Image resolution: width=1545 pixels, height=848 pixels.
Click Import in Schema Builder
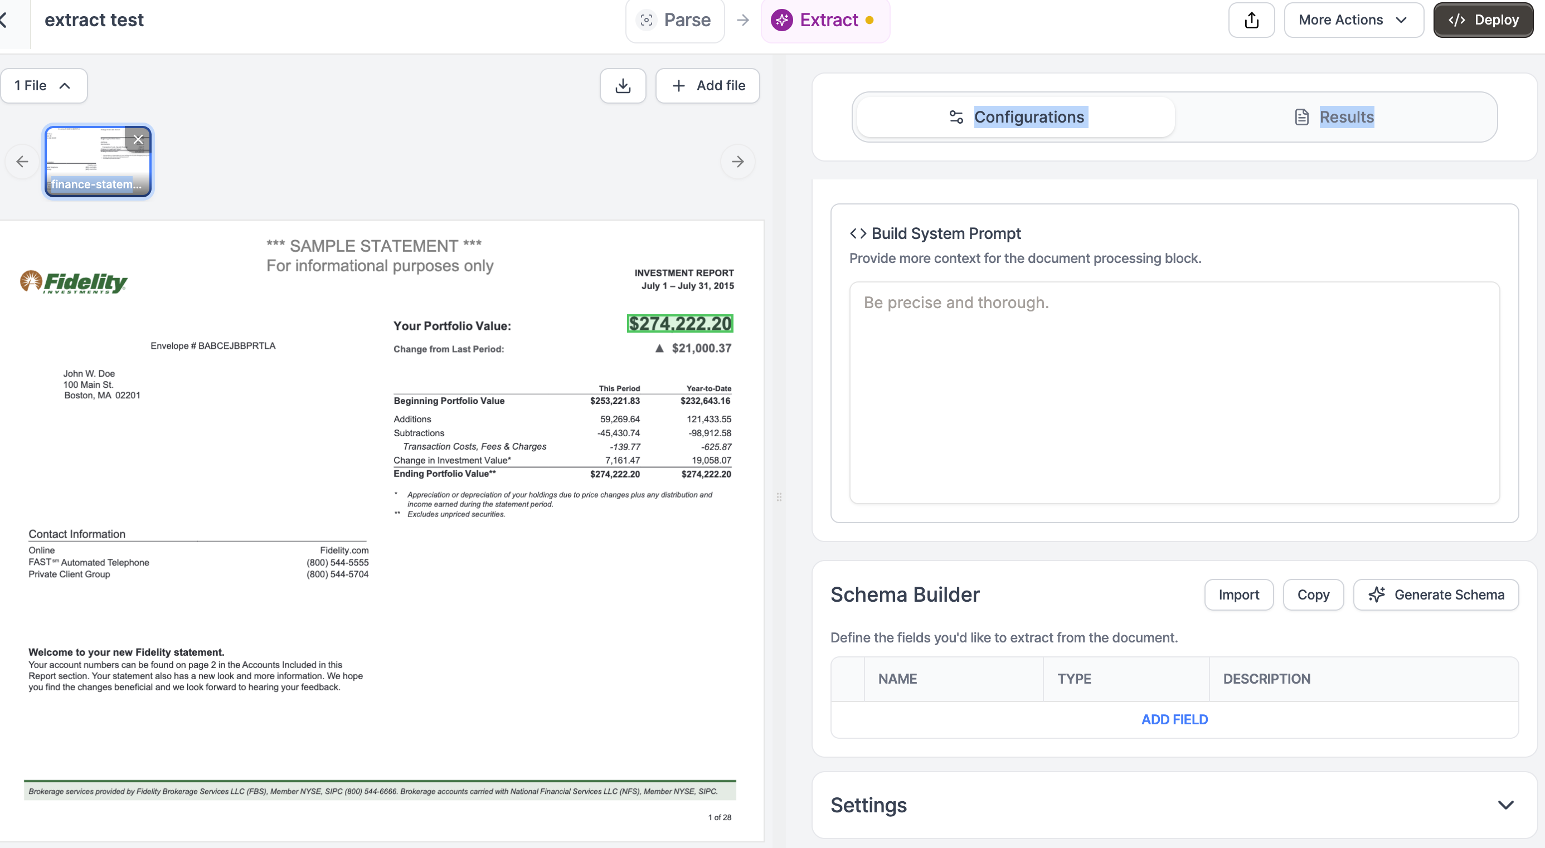pos(1238,594)
